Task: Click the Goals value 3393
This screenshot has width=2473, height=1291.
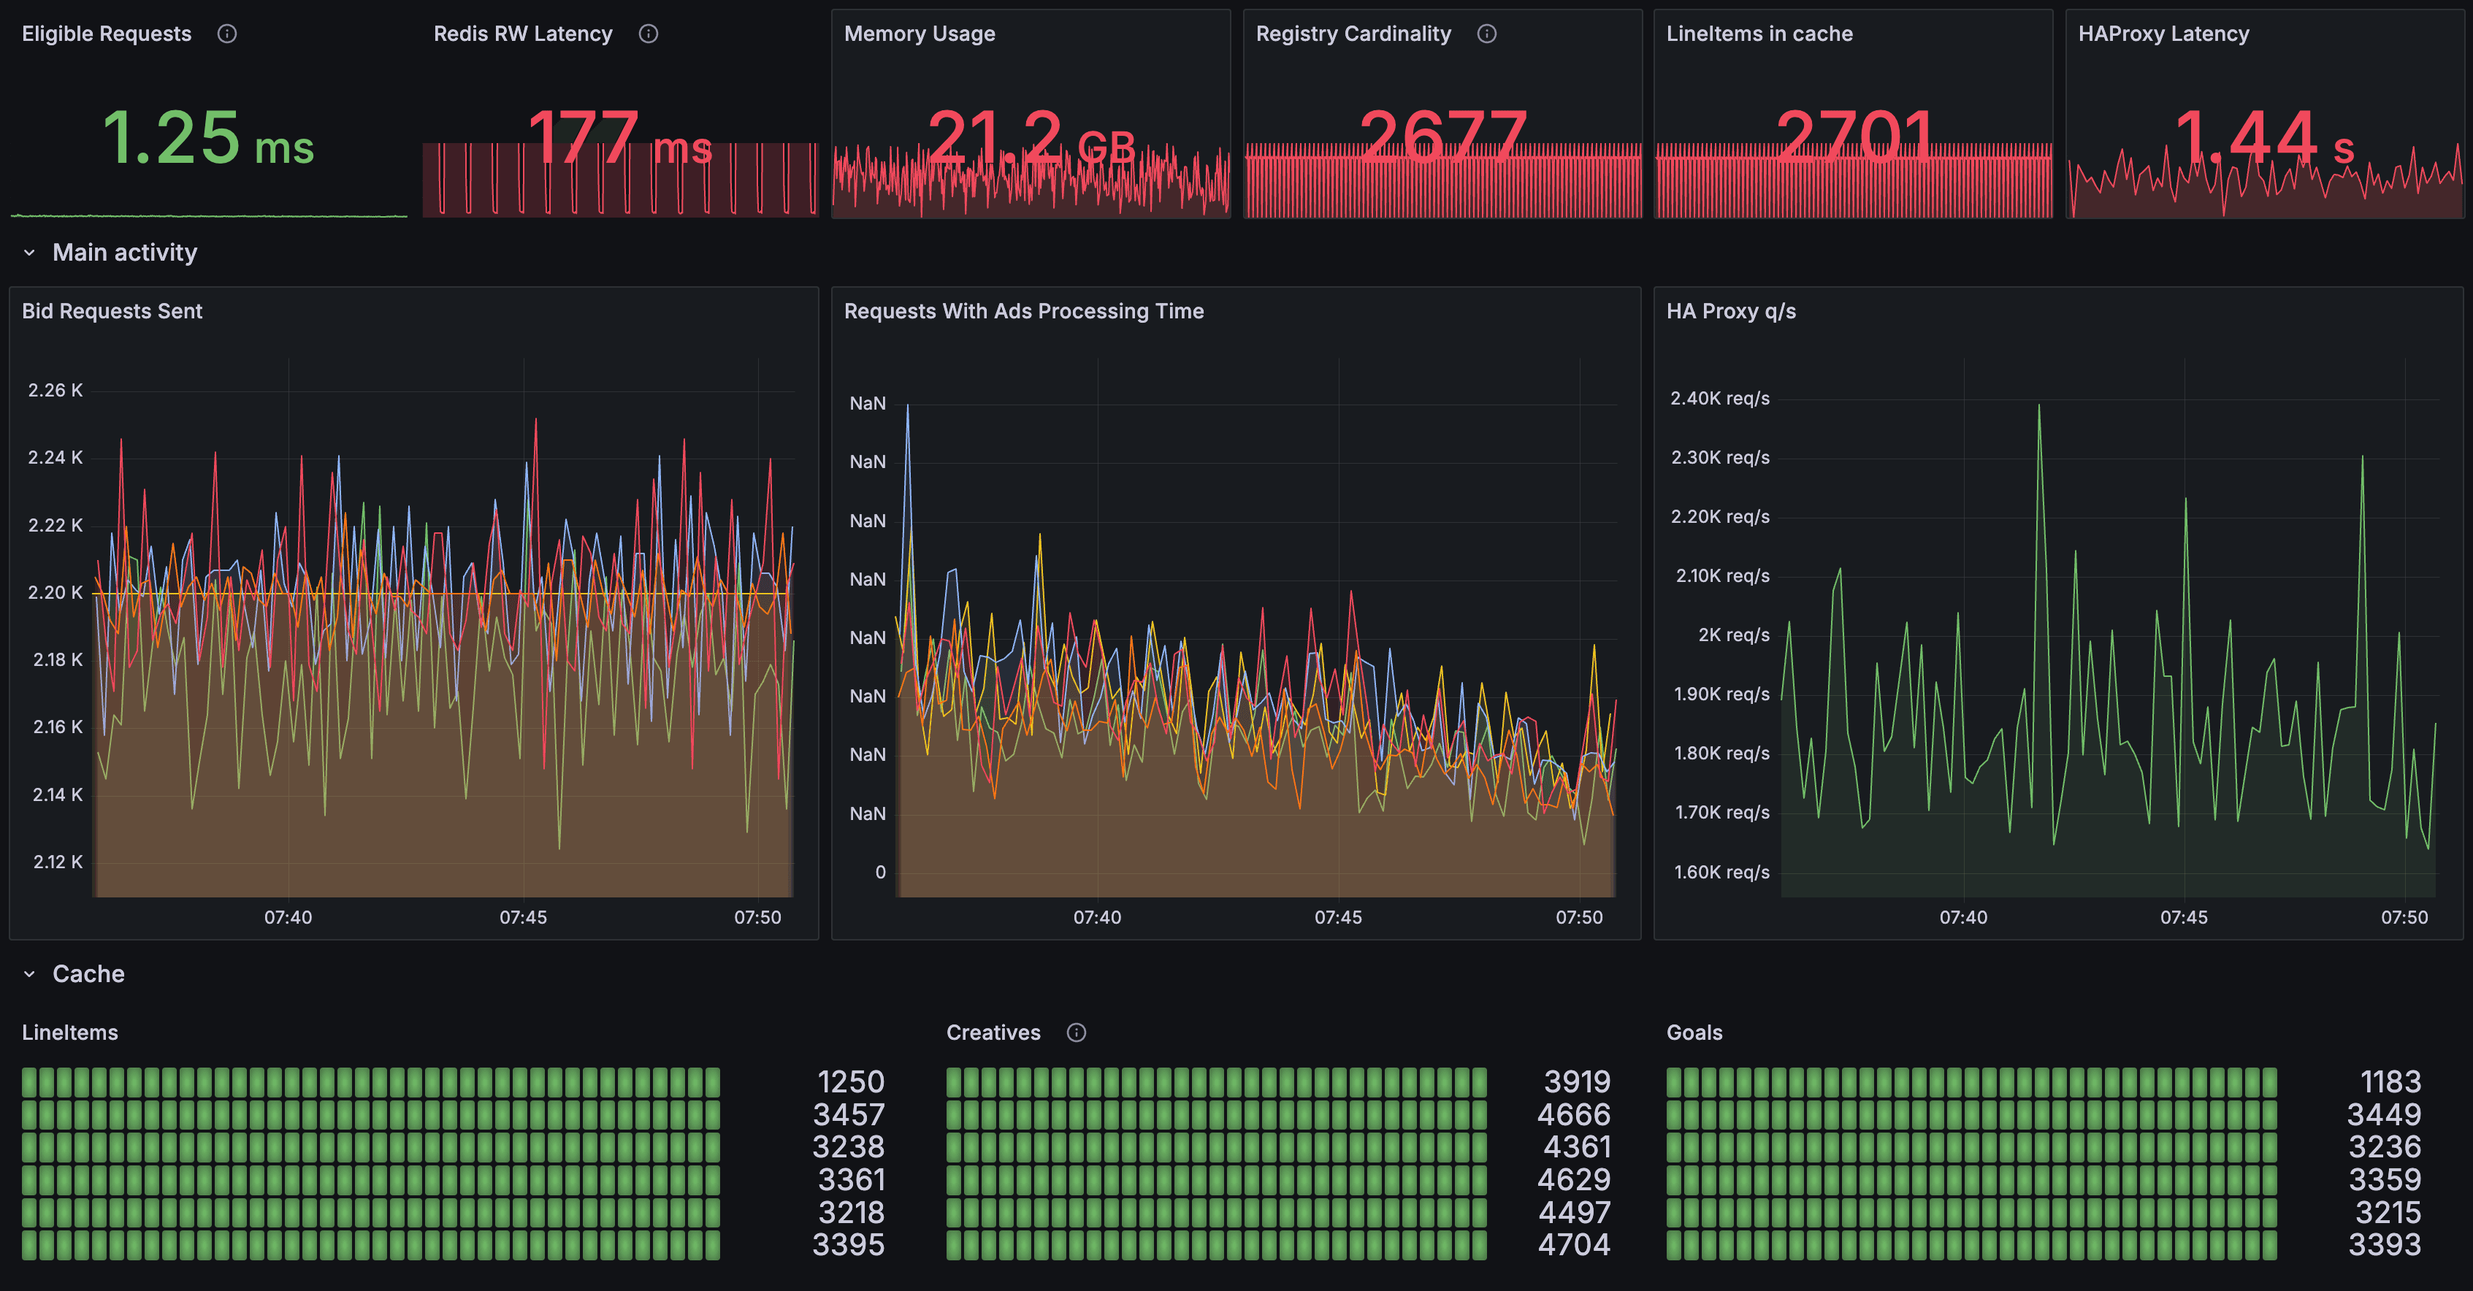Action: coord(2385,1245)
